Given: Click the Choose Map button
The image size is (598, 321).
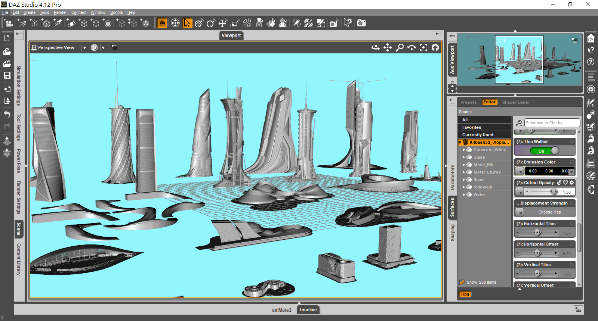Looking at the screenshot, I should (x=550, y=212).
